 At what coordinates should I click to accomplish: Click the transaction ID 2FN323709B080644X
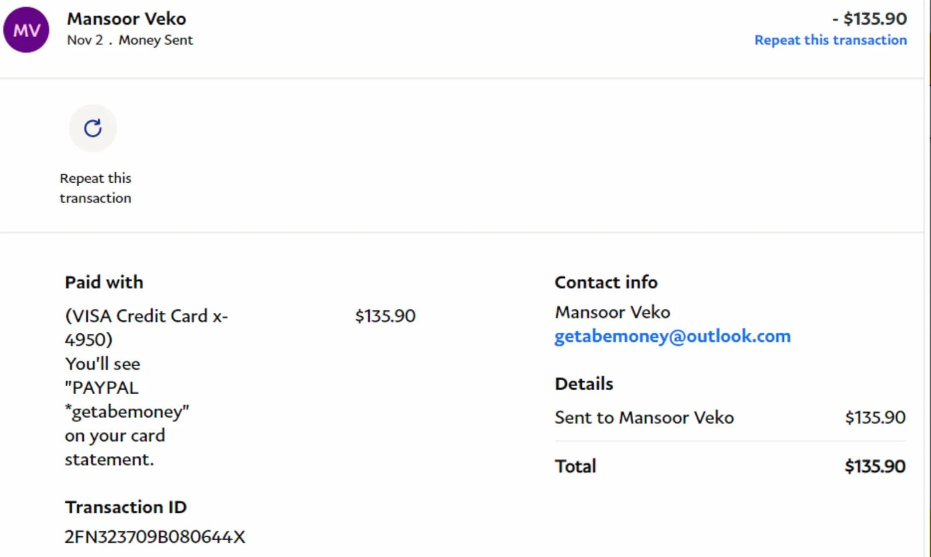point(155,537)
